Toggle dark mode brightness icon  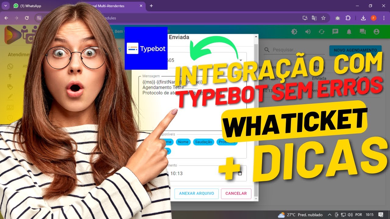pyautogui.click(x=294, y=32)
